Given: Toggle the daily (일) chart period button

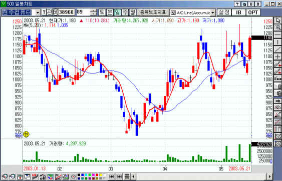Looking at the screenshot, I should [x=118, y=12].
